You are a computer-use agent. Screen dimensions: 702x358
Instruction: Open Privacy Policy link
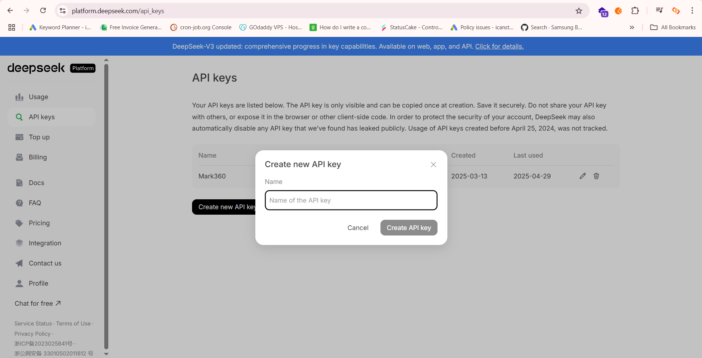pos(33,334)
